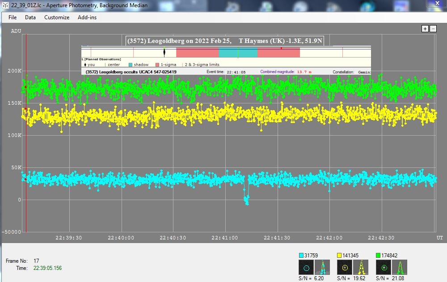The height and width of the screenshot is (282, 447).
Task: Click the green star aperture thumbnail
Action: coord(384,267)
